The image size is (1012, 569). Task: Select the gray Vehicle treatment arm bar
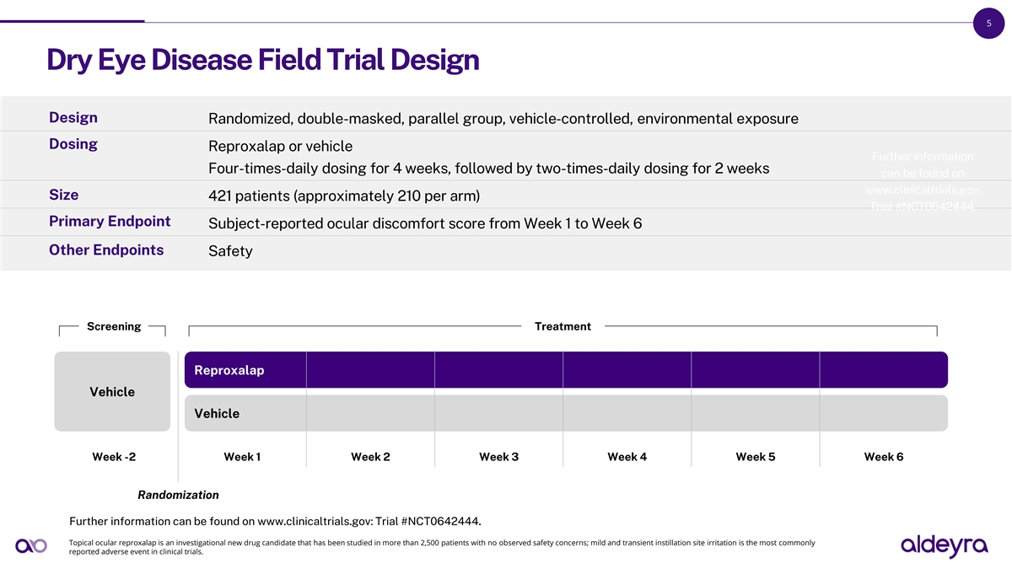566,413
